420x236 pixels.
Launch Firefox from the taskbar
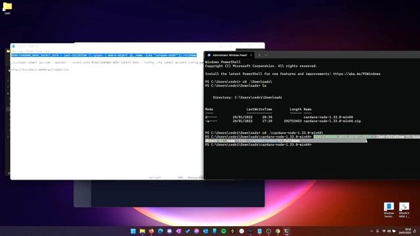coord(152,231)
